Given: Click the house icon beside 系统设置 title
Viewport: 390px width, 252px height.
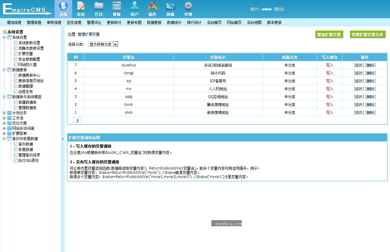Looking at the screenshot, I should tap(5, 32).
